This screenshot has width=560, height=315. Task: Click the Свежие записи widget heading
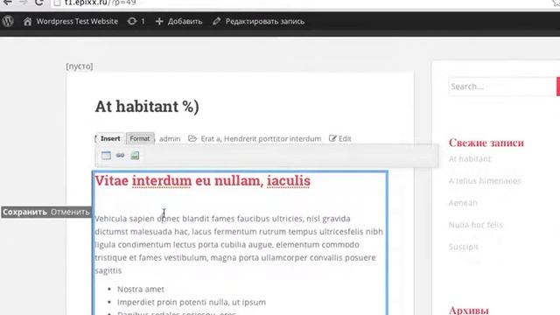[x=486, y=143]
